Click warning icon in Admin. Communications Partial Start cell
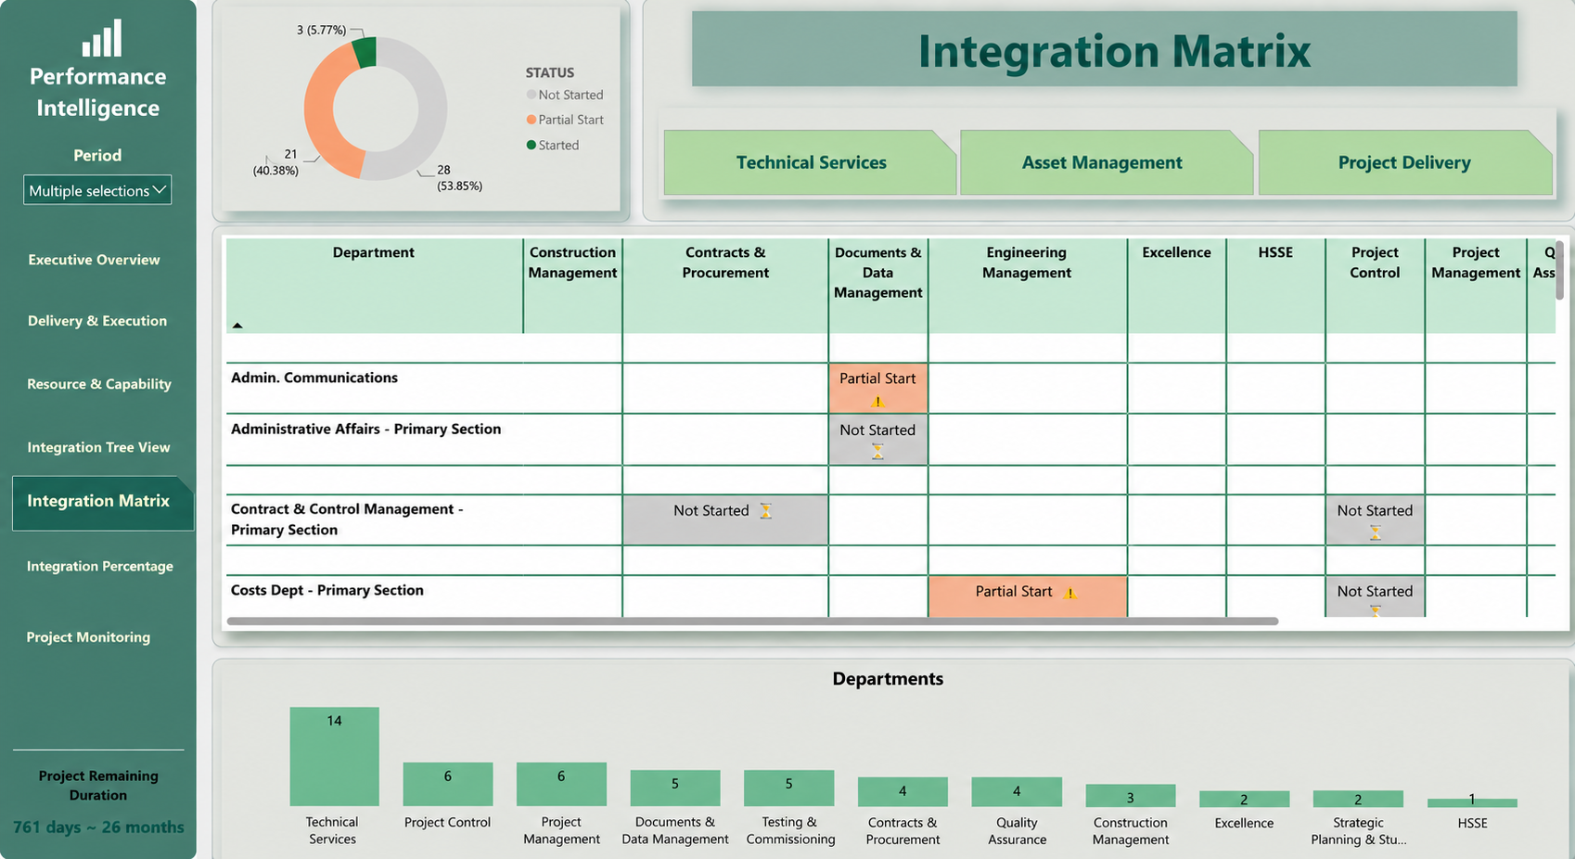Screen dimensions: 1575x859 point(877,402)
